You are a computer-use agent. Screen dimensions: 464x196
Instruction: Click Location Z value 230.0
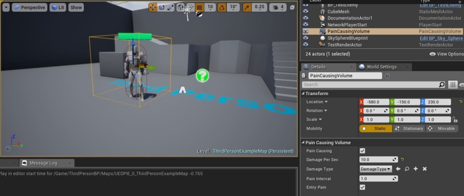(x=437, y=102)
